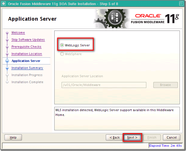The height and width of the screenshot is (151, 186).
Task: Click the Application Server step bullet marker
Action: 7,61
